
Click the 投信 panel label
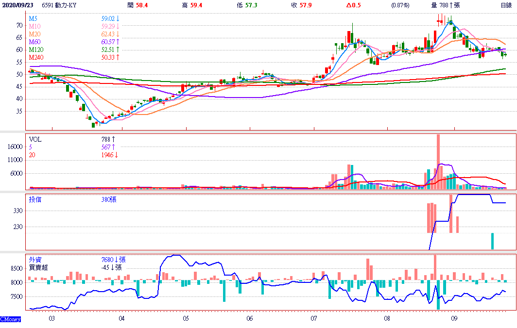(x=35, y=199)
